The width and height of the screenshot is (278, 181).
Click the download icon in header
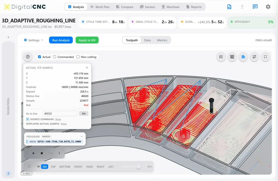242,7
